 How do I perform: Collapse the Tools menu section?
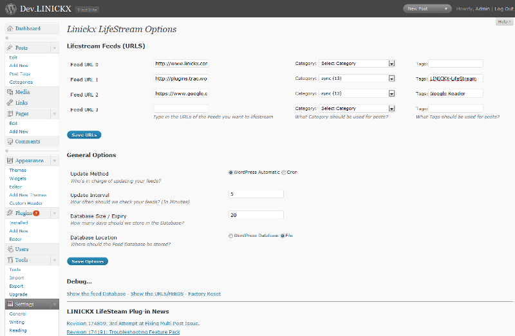tap(55, 260)
